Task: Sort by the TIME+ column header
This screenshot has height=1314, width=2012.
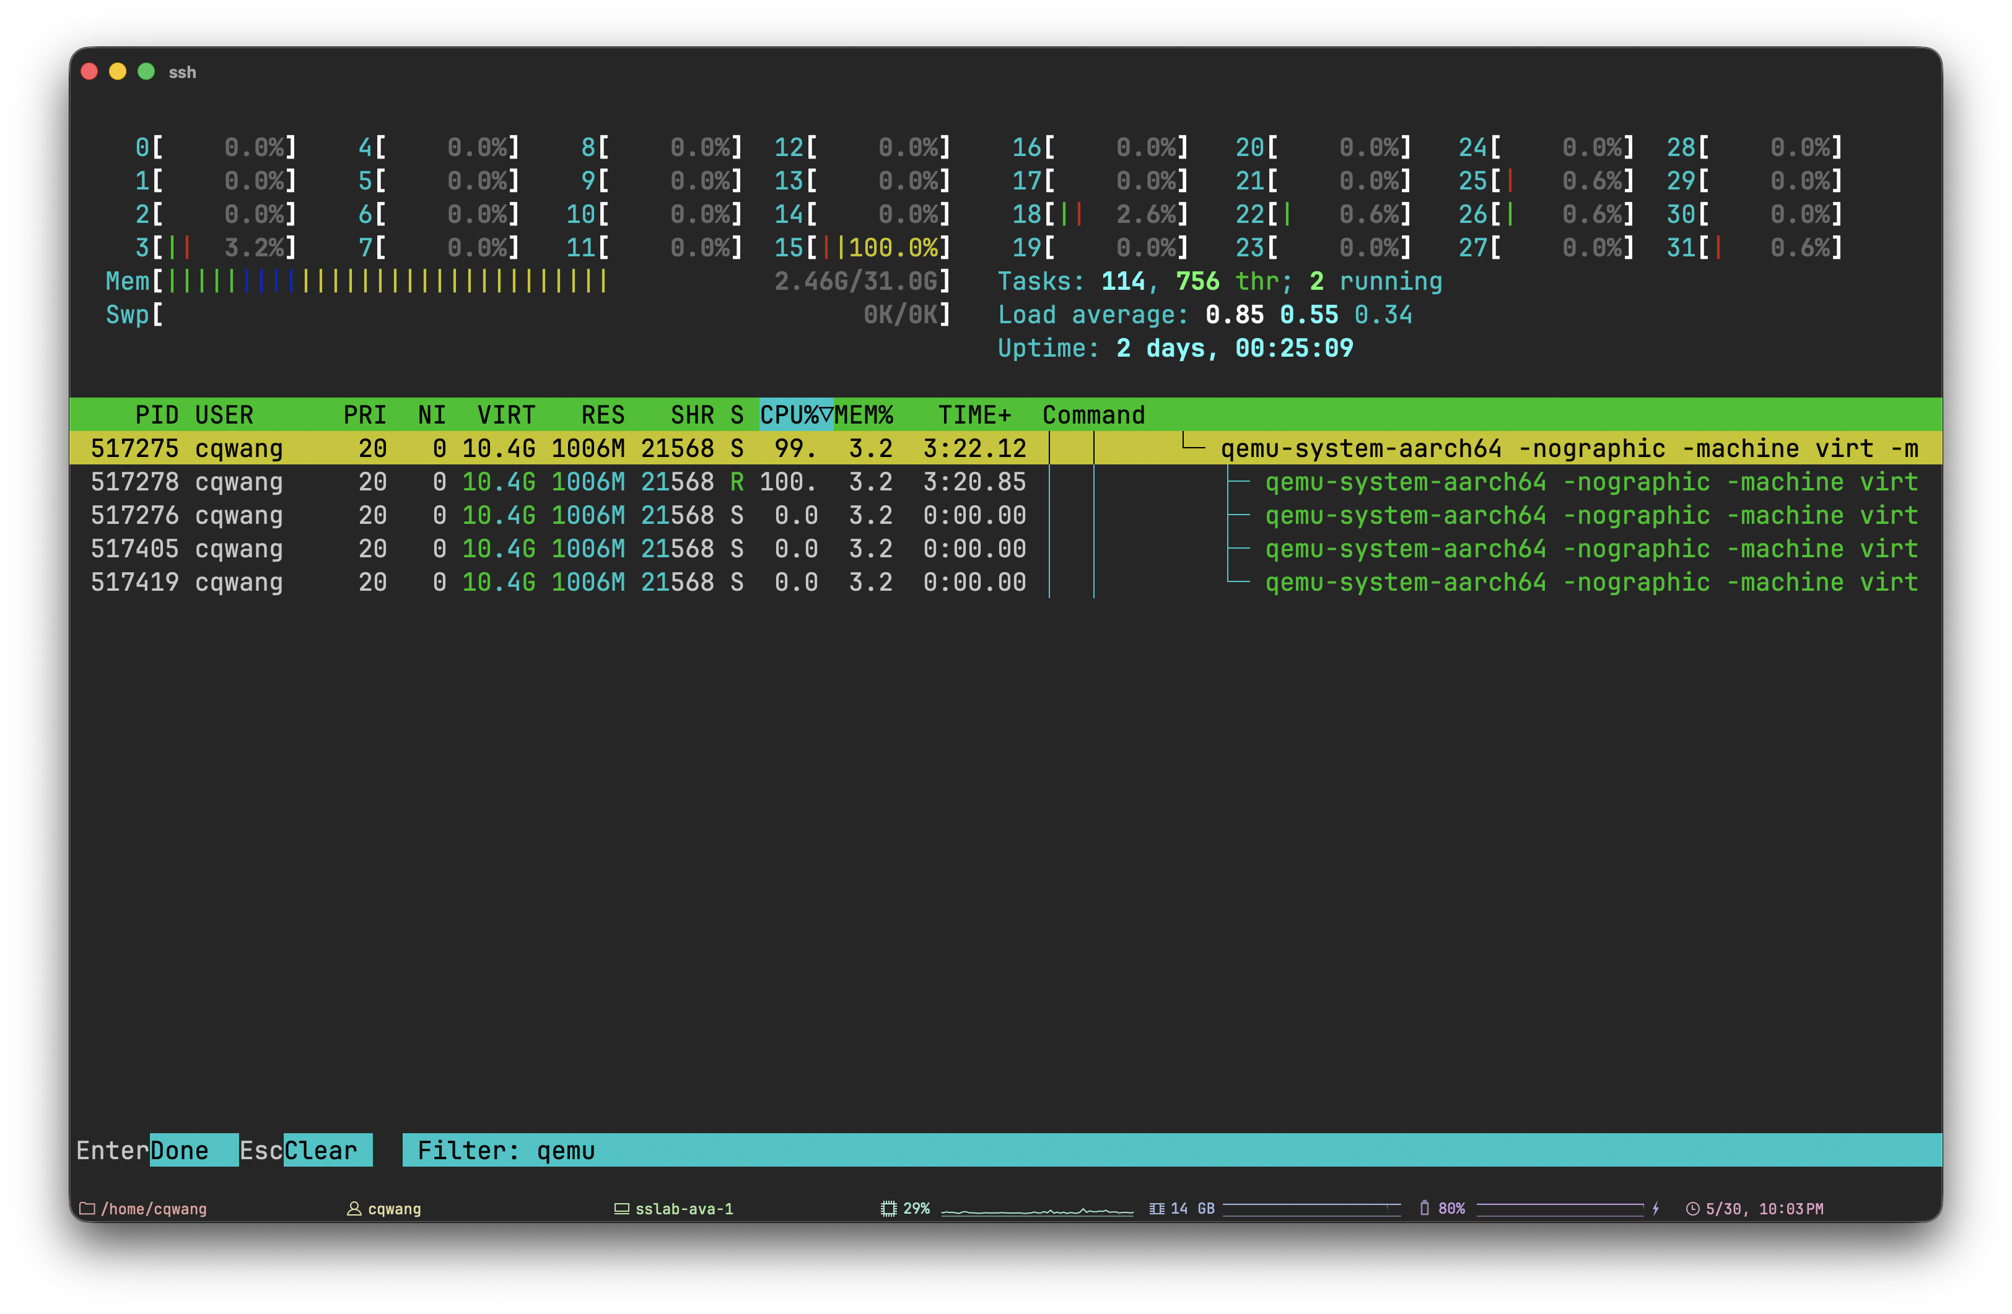Action: [x=975, y=415]
